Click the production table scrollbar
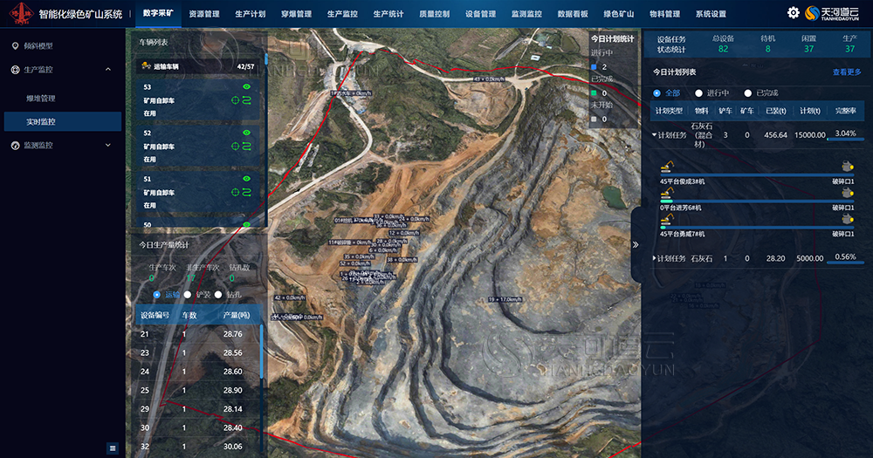 261,352
